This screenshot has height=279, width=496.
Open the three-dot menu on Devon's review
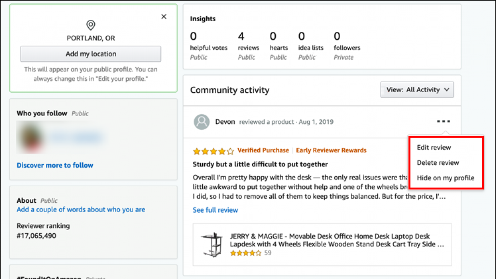click(x=443, y=121)
